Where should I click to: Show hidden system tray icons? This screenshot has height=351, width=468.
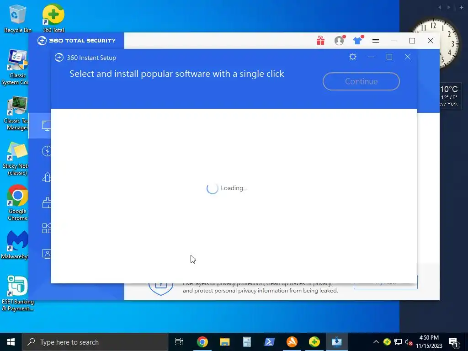click(376, 342)
